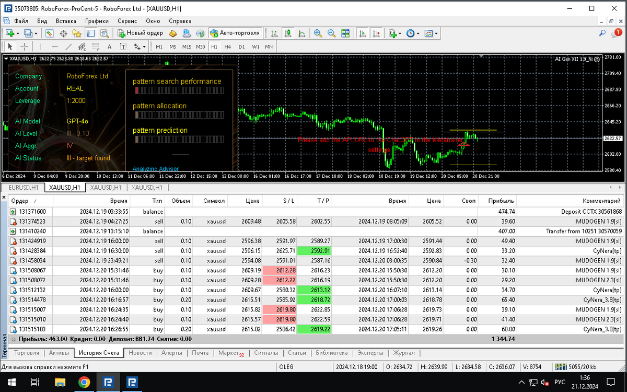Open the Эксперты terminal tab
This screenshot has width=627, height=392.
click(371, 353)
